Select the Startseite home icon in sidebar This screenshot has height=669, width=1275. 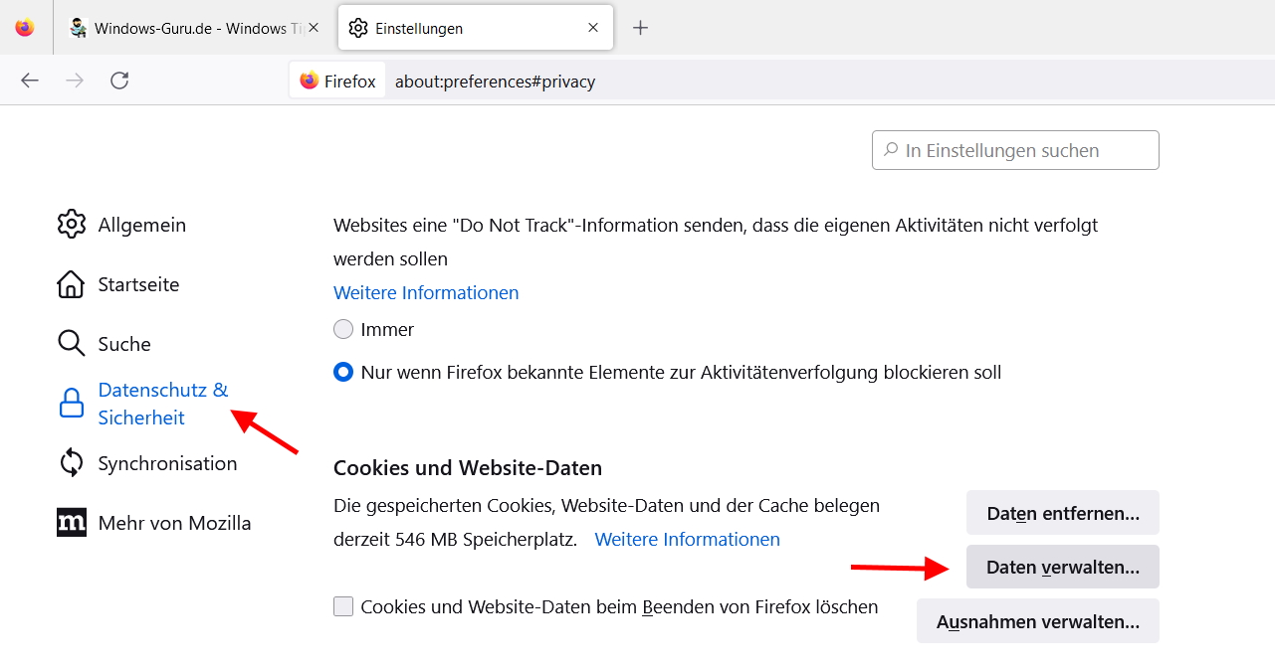point(71,284)
